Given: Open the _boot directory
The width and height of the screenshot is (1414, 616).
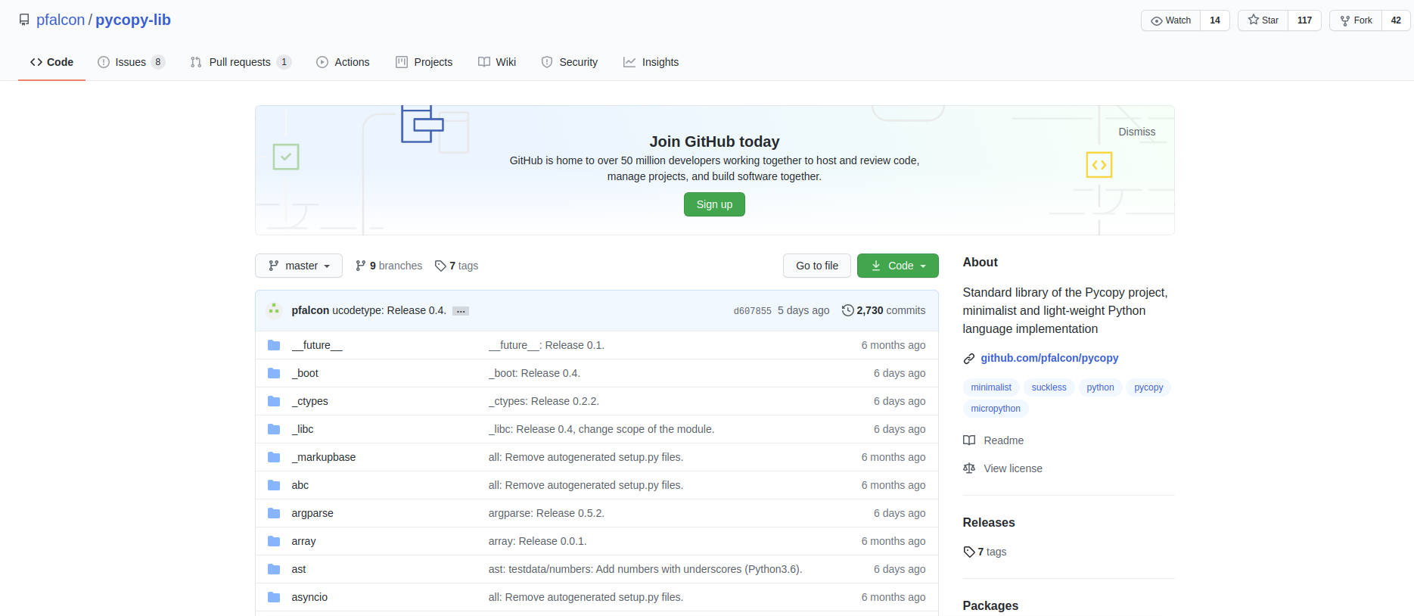Looking at the screenshot, I should click(305, 373).
